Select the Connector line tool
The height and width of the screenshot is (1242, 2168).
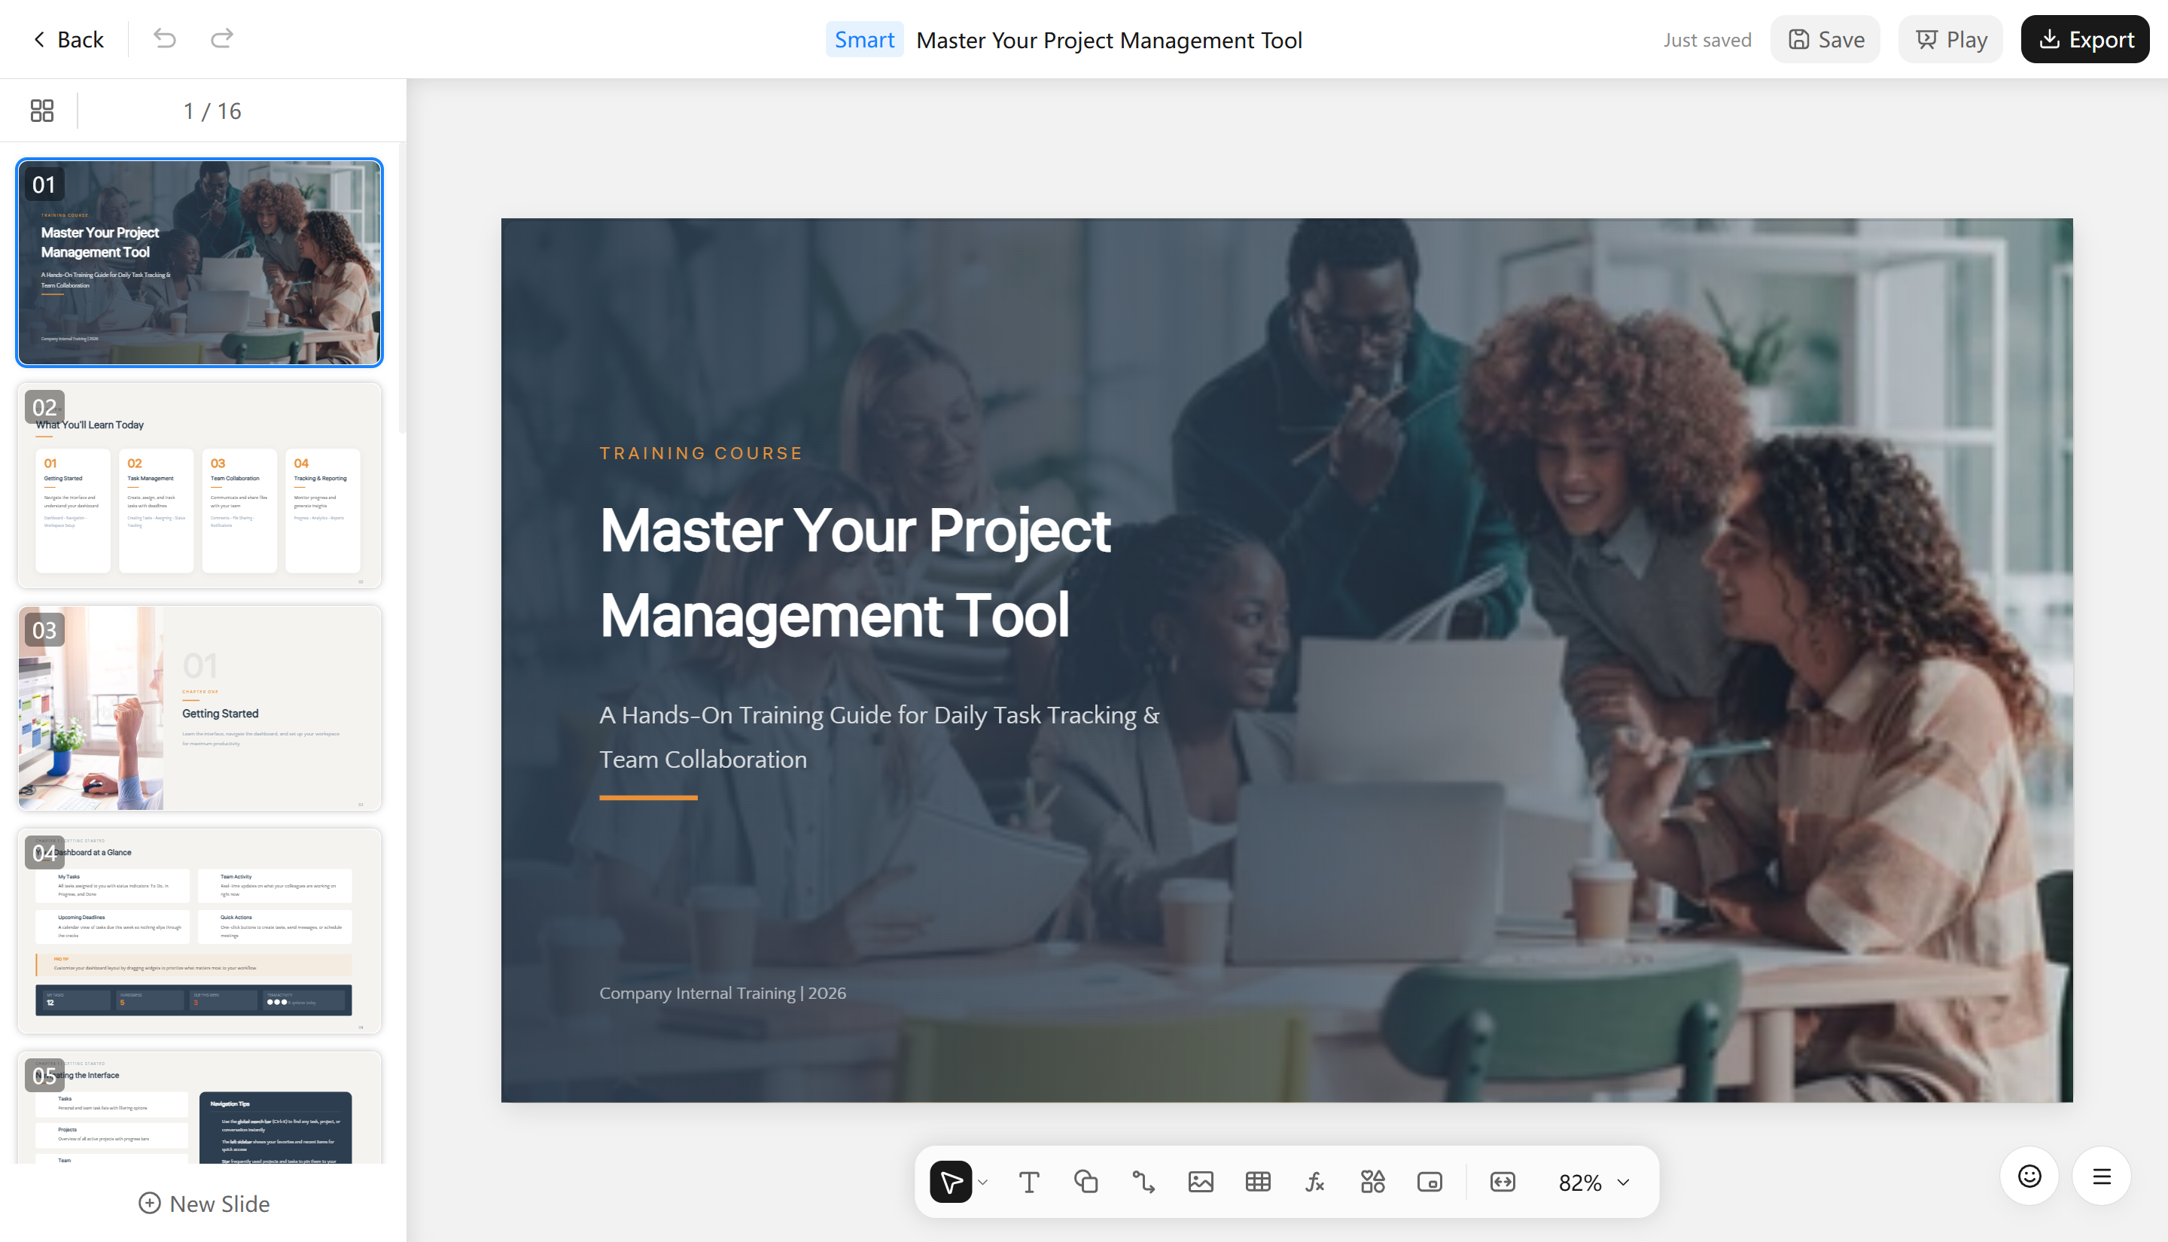click(1143, 1183)
